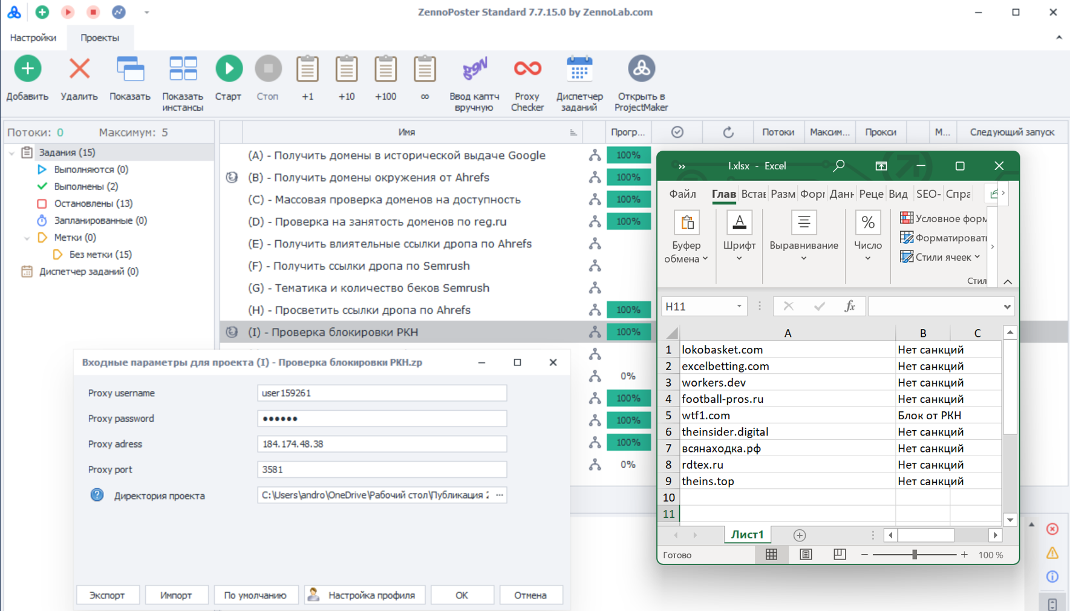
Task: Launch Proxy Checker
Action: pyautogui.click(x=527, y=69)
